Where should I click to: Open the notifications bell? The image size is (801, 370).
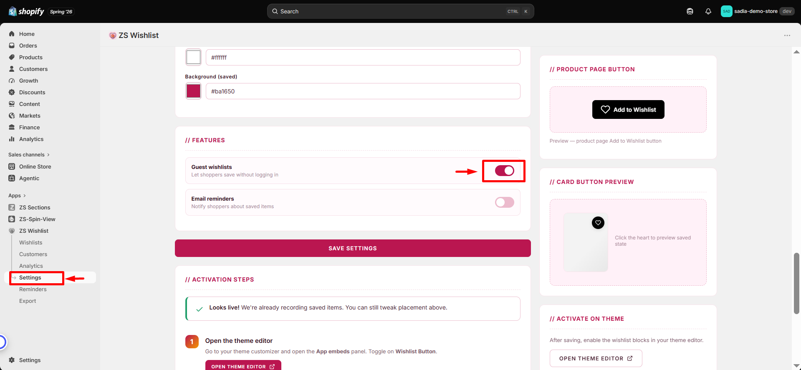(708, 11)
